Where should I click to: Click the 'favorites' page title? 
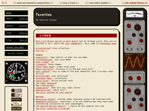[x=44, y=15]
